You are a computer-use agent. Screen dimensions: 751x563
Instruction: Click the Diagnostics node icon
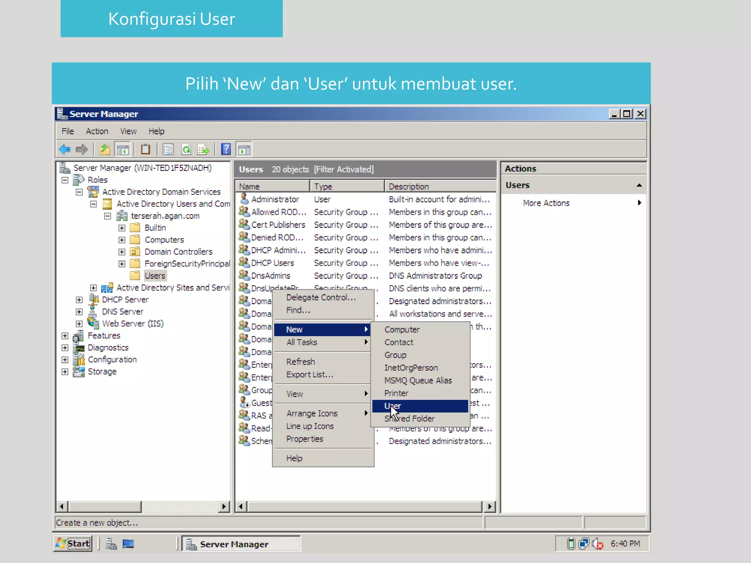click(x=79, y=347)
